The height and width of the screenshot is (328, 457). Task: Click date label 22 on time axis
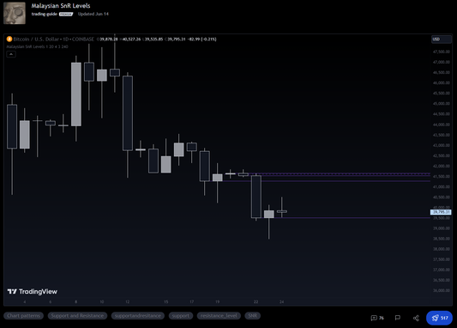[x=256, y=301]
